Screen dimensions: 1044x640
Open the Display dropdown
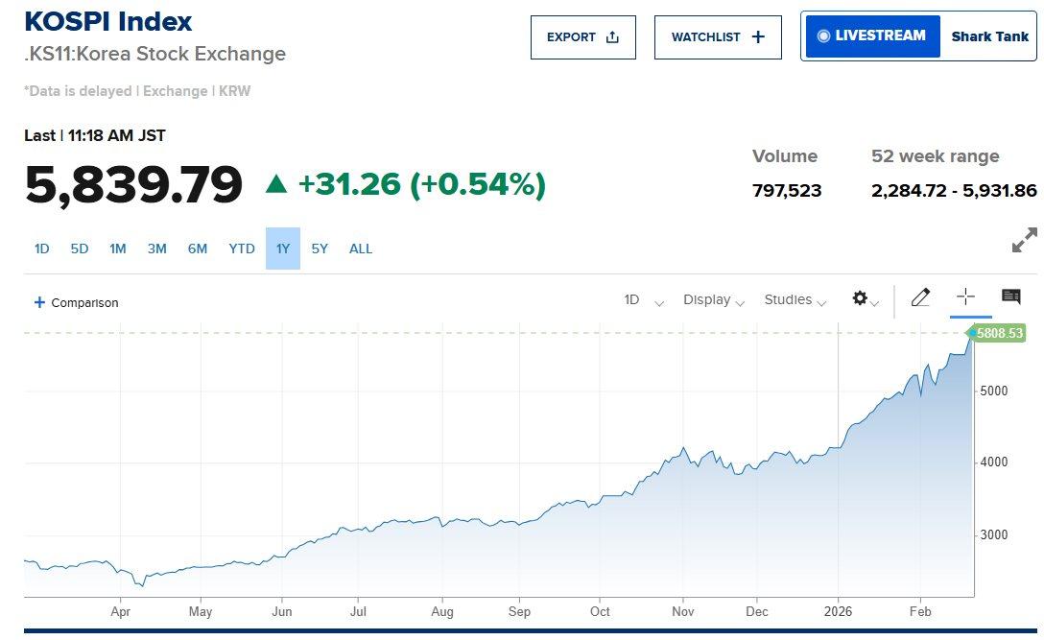(x=714, y=300)
